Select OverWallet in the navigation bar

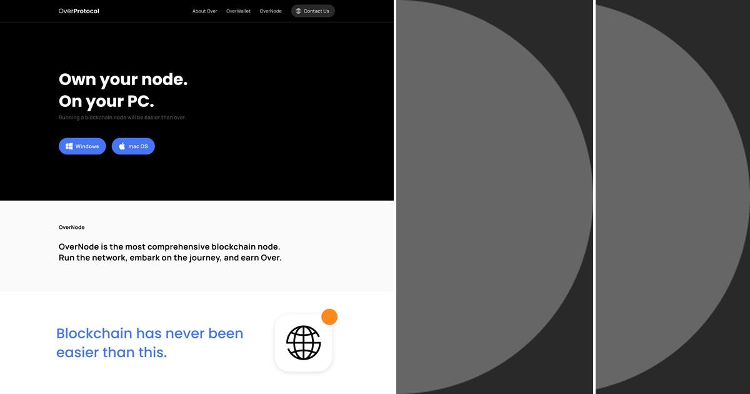tap(237, 11)
